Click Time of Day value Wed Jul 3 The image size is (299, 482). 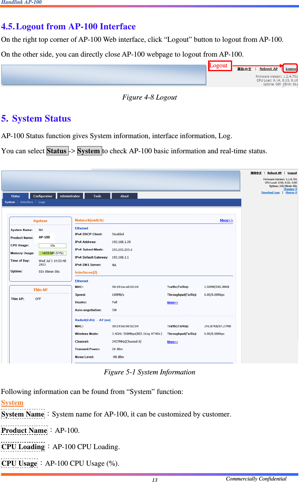52,263
